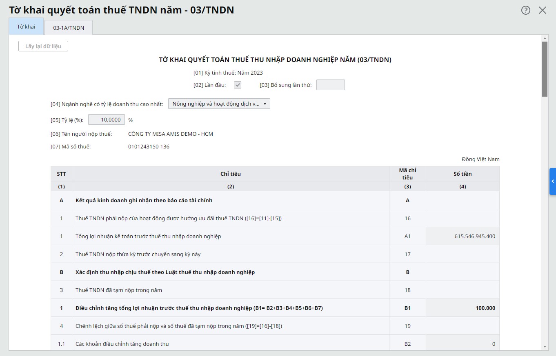556x356 pixels.
Task: Click the Tỷ lệ (%) field showing 10,0000
Action: 107,119
